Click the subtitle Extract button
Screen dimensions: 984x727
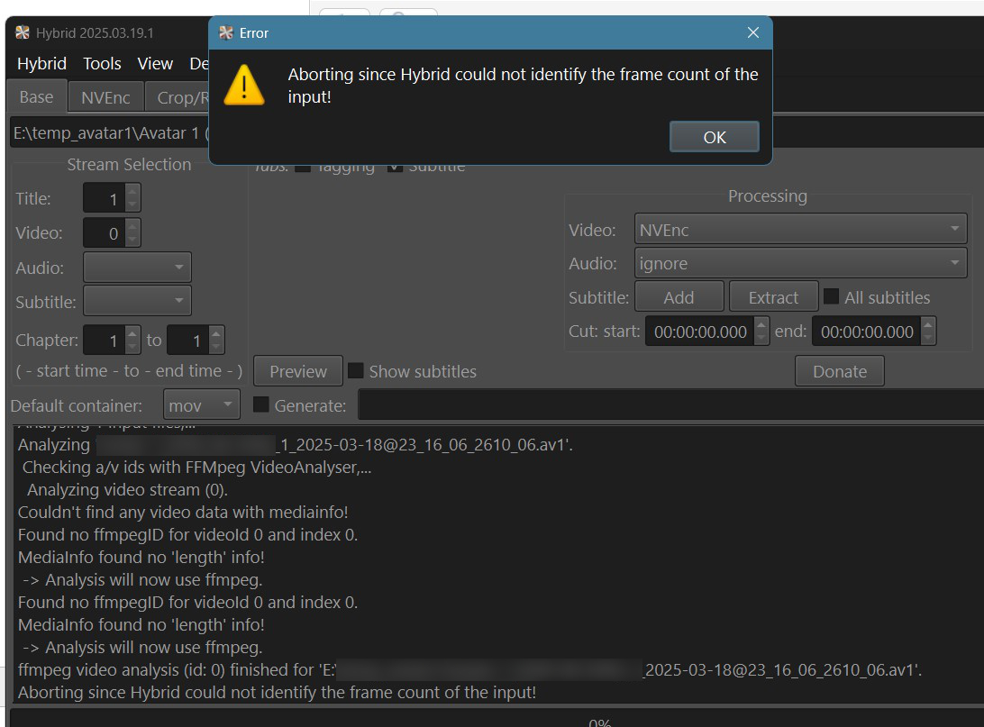773,296
